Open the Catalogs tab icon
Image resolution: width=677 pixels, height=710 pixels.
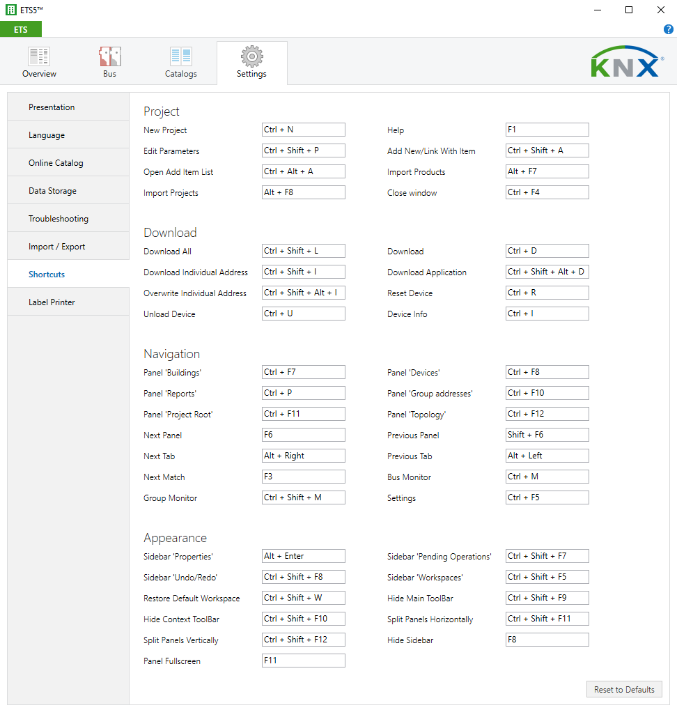pyautogui.click(x=180, y=56)
